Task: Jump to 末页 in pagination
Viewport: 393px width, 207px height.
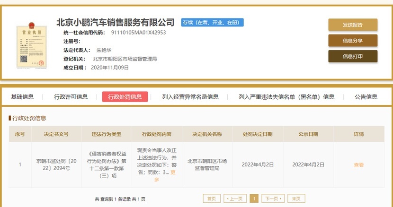Action: pos(296,198)
